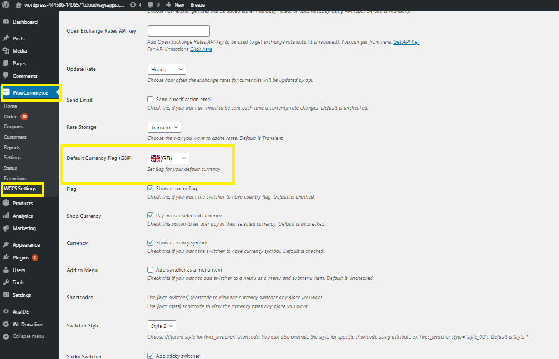The width and height of the screenshot is (559, 359).
Task: Open WooCommerce Customers submenu item
Action: (x=15, y=137)
